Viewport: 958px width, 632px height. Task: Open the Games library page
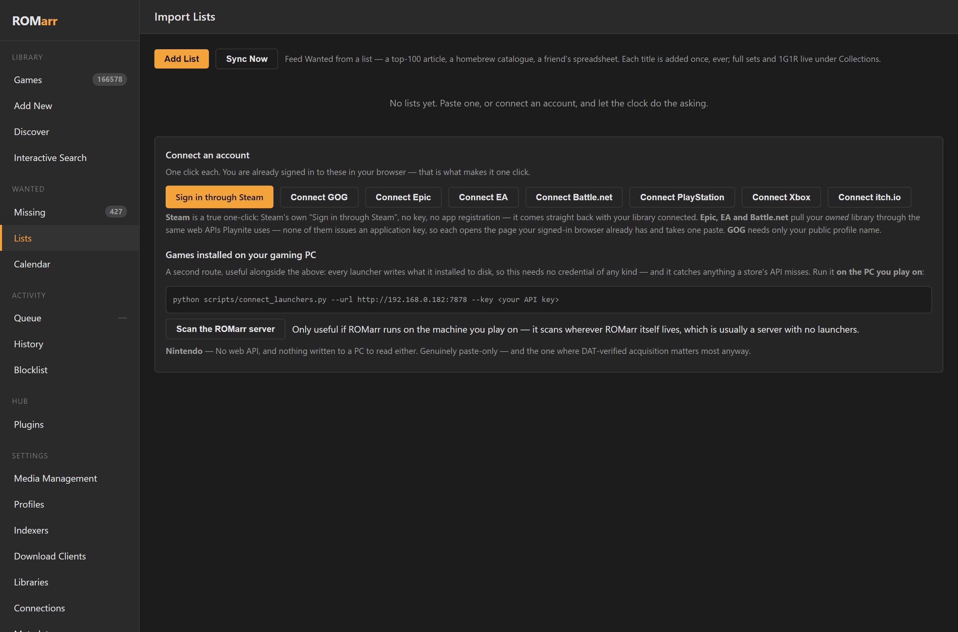tap(69, 80)
